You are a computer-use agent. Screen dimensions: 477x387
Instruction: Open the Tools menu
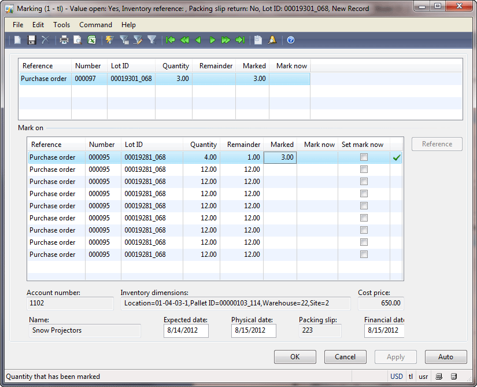(x=61, y=25)
